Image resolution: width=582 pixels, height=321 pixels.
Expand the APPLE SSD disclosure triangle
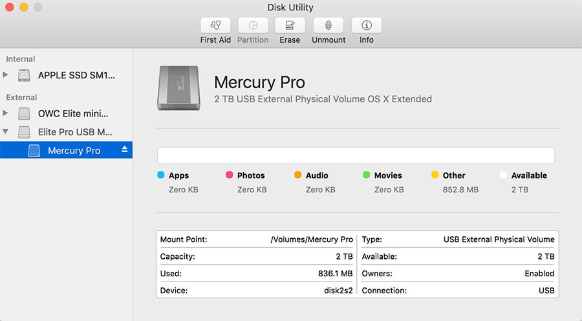(x=6, y=75)
